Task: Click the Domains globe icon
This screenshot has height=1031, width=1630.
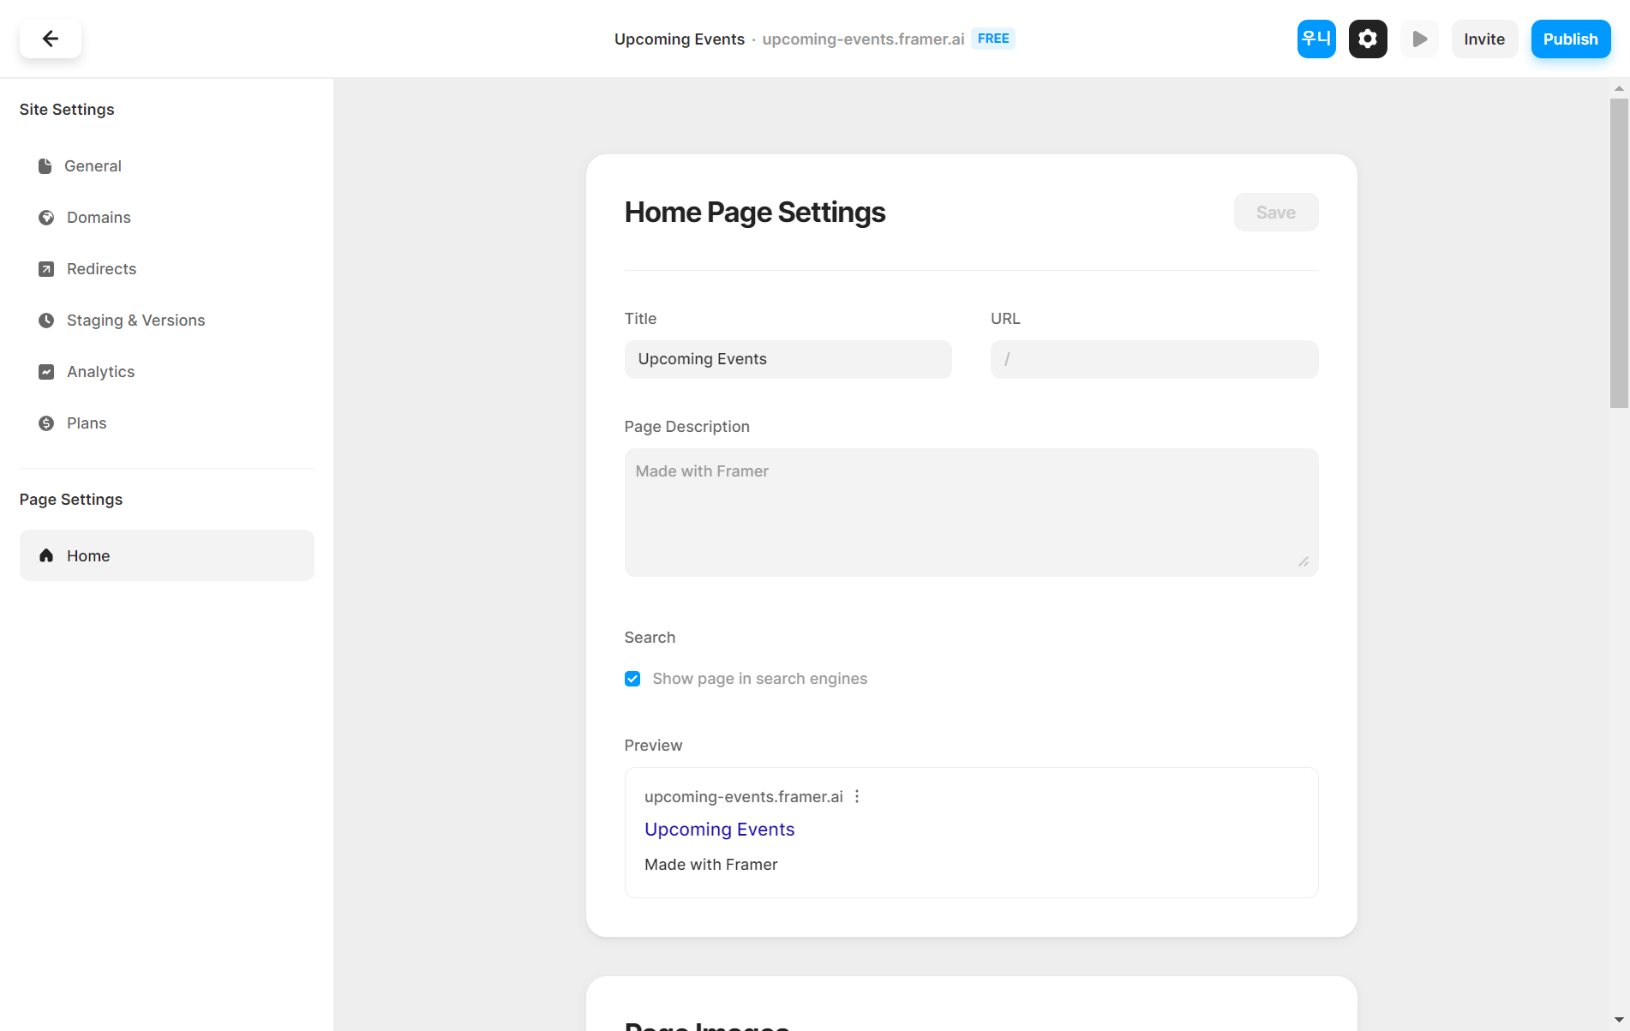Action: tap(46, 218)
